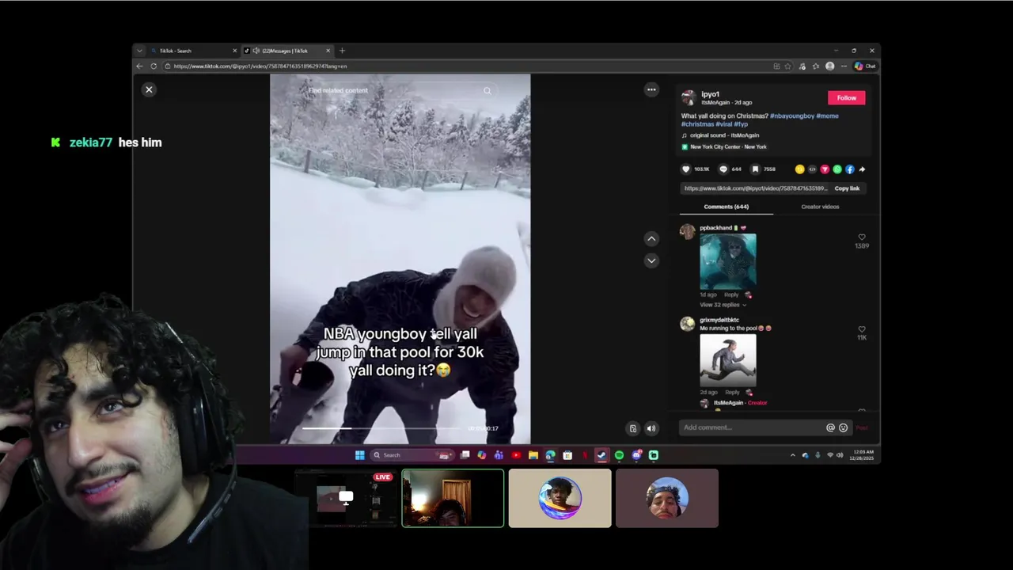Go back in the browser

(x=140, y=66)
